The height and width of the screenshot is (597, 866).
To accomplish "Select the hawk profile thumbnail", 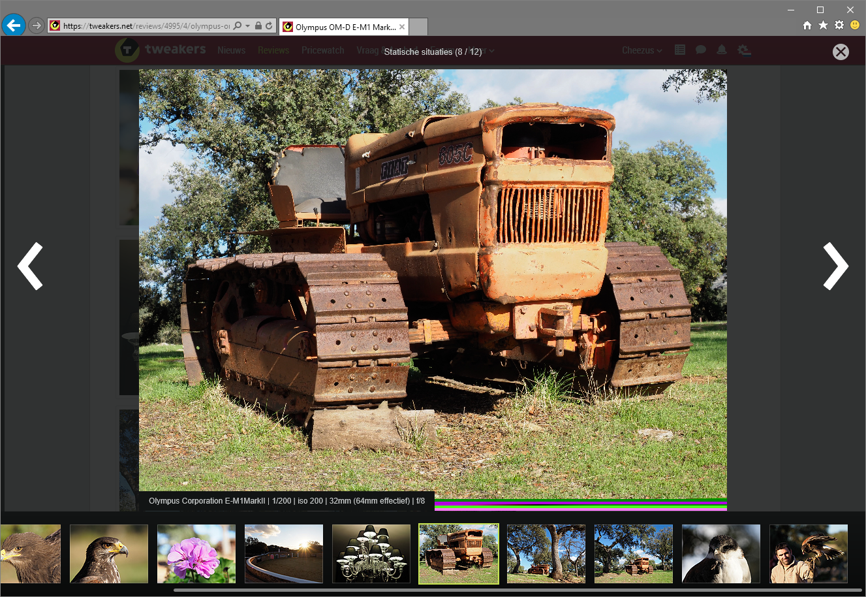I will point(109,554).
